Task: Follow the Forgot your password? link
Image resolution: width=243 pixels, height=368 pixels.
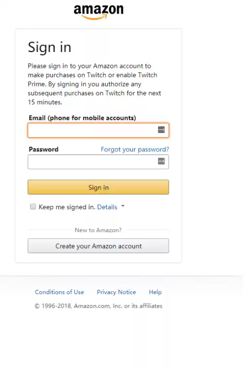Action: tap(135, 149)
